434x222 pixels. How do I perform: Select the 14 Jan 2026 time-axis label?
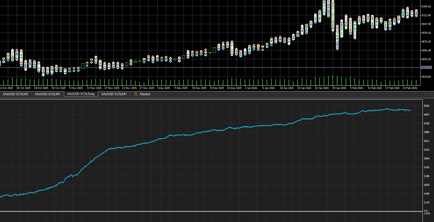(x=287, y=88)
